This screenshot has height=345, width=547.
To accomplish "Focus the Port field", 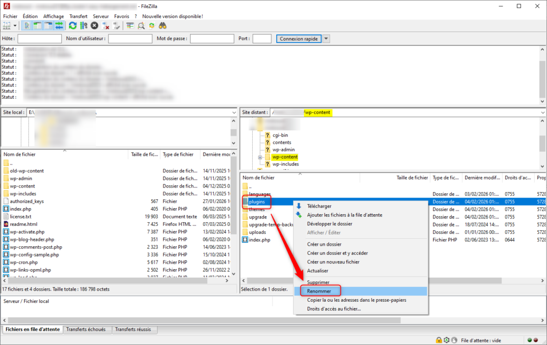I will pyautogui.click(x=262, y=39).
